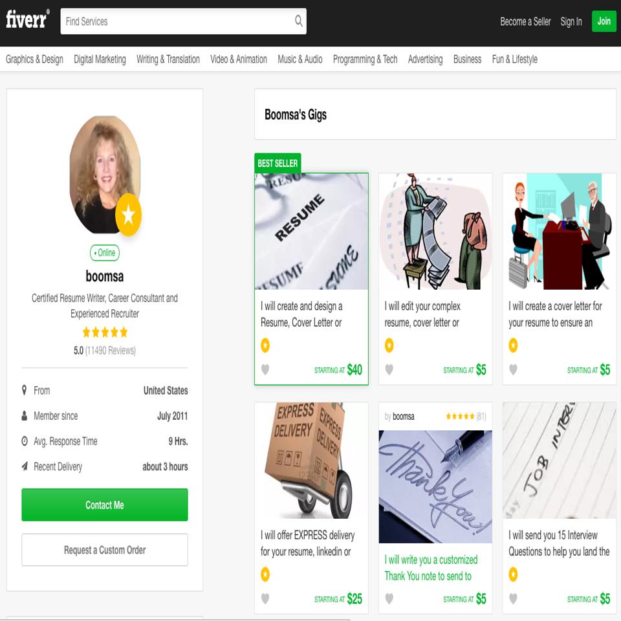Click the Sign In link
Screen dimensions: 621x621
click(x=571, y=21)
